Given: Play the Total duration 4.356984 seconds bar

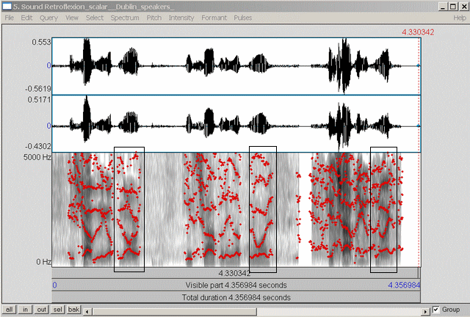Looking at the screenshot, I should pyautogui.click(x=235, y=297).
